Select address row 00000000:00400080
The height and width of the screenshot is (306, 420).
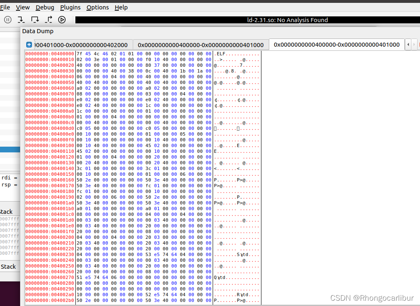(x=50, y=100)
